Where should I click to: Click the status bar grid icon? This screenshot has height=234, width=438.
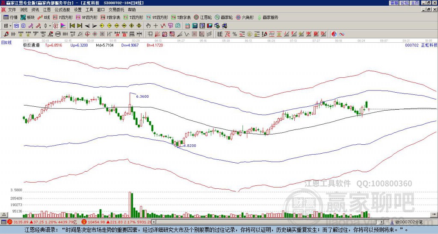[3, 222]
